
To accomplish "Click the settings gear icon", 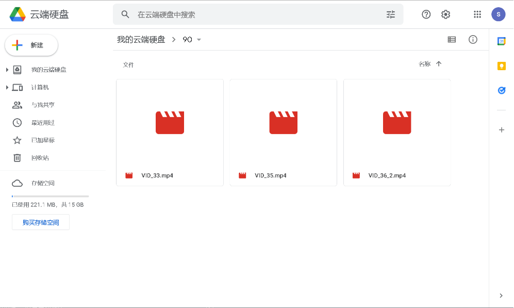I will (x=445, y=14).
